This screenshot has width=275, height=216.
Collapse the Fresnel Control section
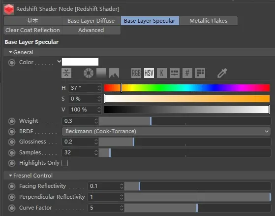coord(10,176)
